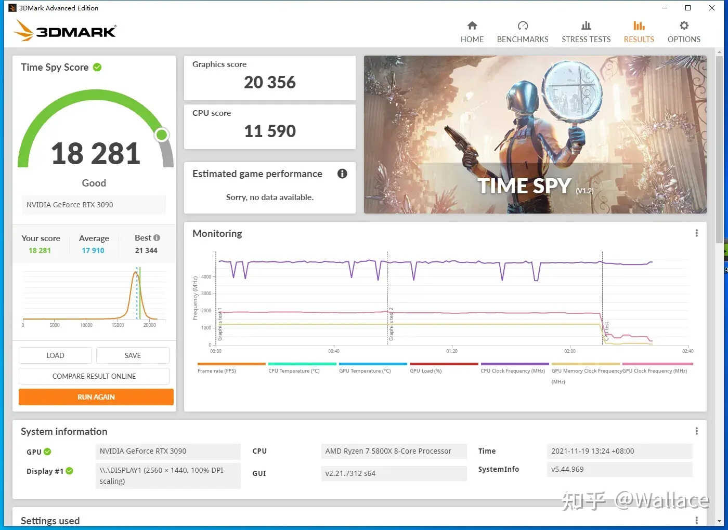The width and height of the screenshot is (728, 530).
Task: Click the RUN AGAIN button
Action: pyautogui.click(x=96, y=397)
